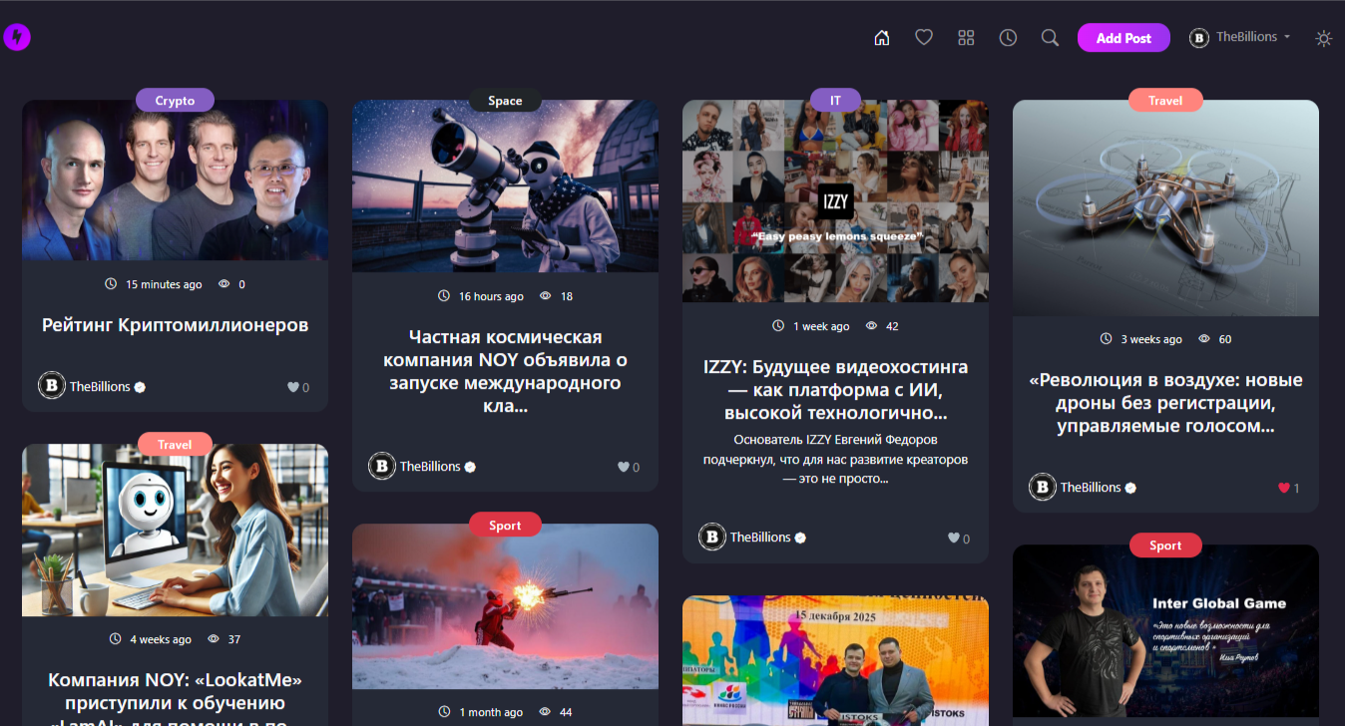Select the Space category tag
Image resolution: width=1345 pixels, height=726 pixels.
(x=505, y=100)
